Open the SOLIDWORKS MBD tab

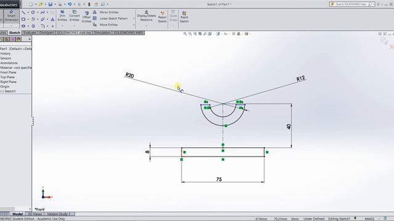[x=129, y=33]
